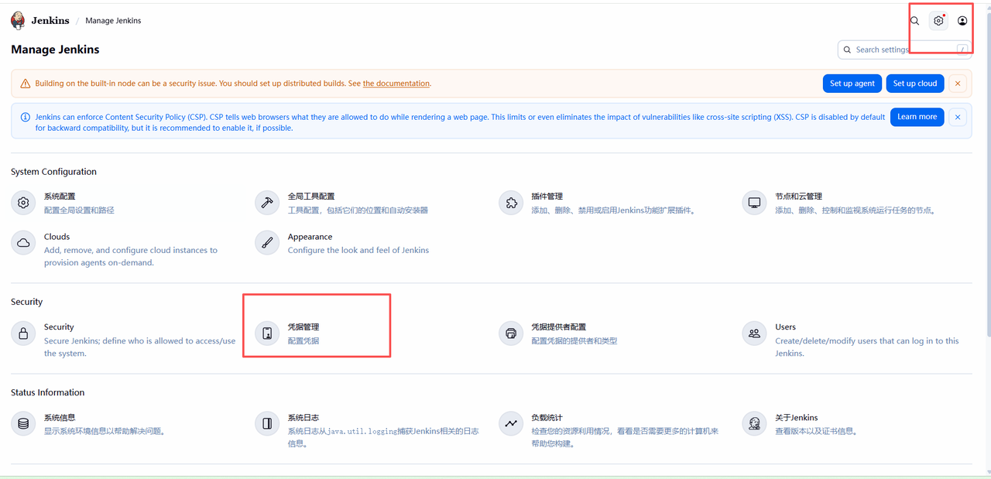
Task: Click the blue CSP info circle icon
Action: [x=26, y=118]
